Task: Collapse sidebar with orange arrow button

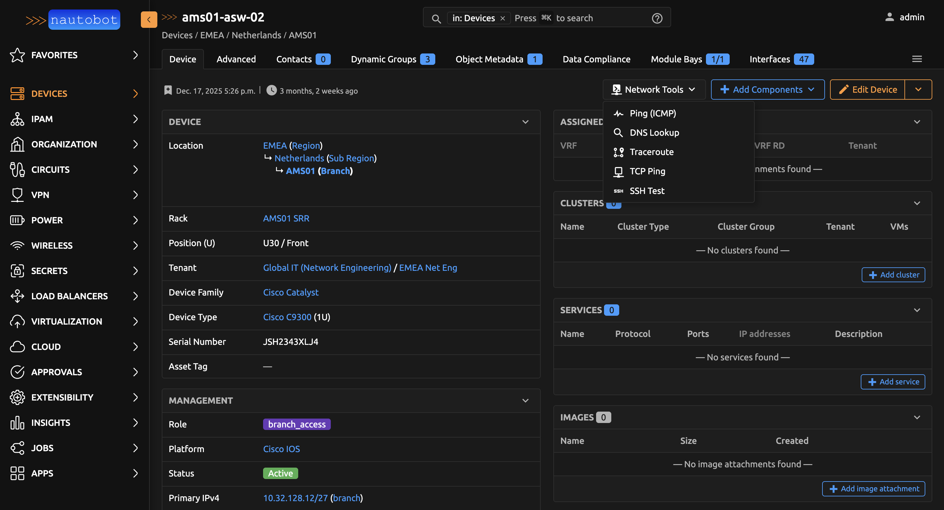Action: click(x=149, y=20)
